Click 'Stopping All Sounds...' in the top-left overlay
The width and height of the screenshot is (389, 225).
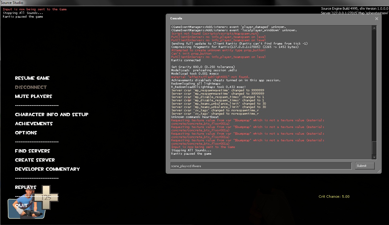(x=23, y=13)
